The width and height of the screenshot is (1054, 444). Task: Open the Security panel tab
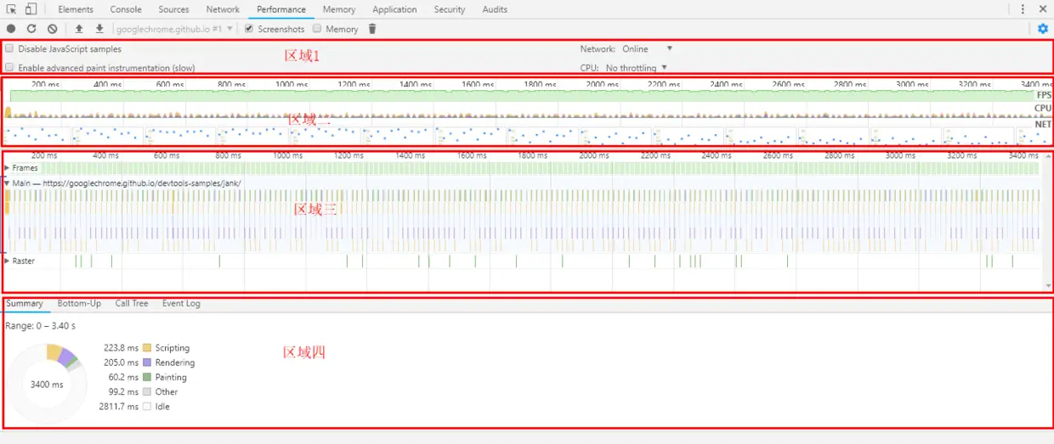click(x=450, y=9)
